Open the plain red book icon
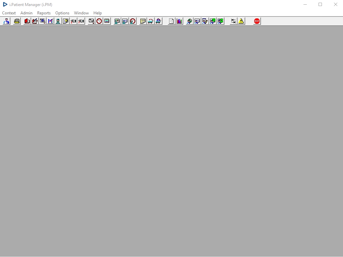 27,21
